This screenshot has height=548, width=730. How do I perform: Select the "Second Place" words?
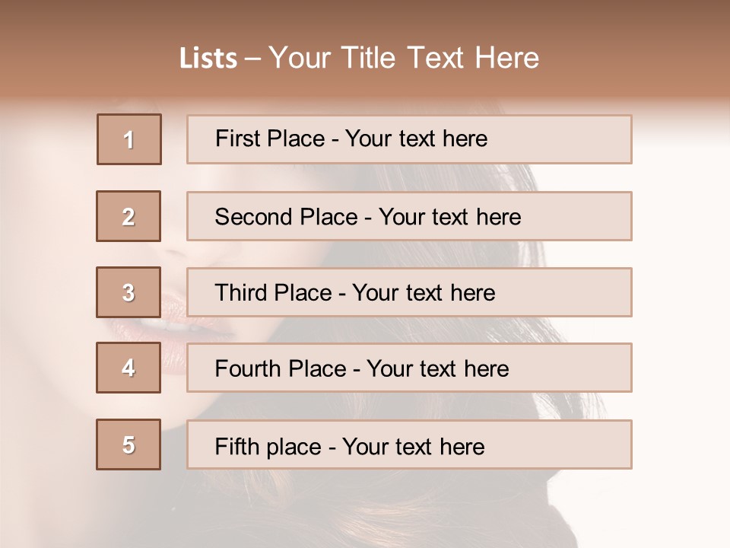tap(285, 217)
